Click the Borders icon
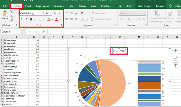 click(x=40, y=19)
